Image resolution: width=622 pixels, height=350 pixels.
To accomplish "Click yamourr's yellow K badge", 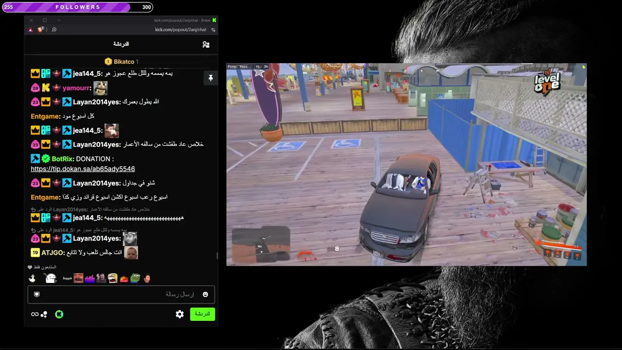I will (46, 88).
